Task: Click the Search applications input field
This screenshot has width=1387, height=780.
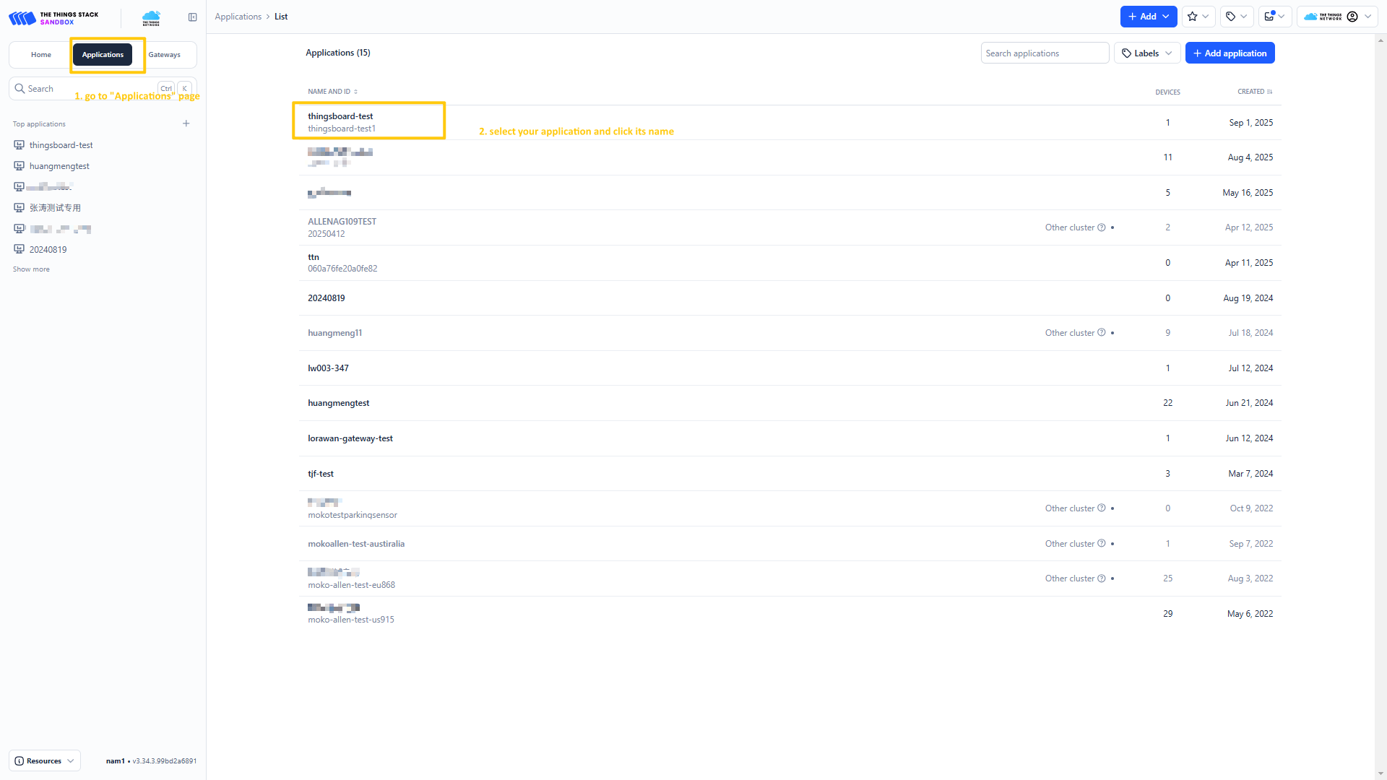Action: coord(1044,53)
